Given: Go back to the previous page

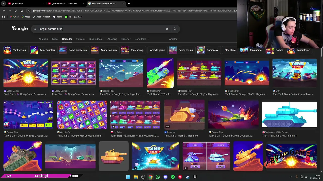Looking at the screenshot, I should pyautogui.click(x=4, y=11).
